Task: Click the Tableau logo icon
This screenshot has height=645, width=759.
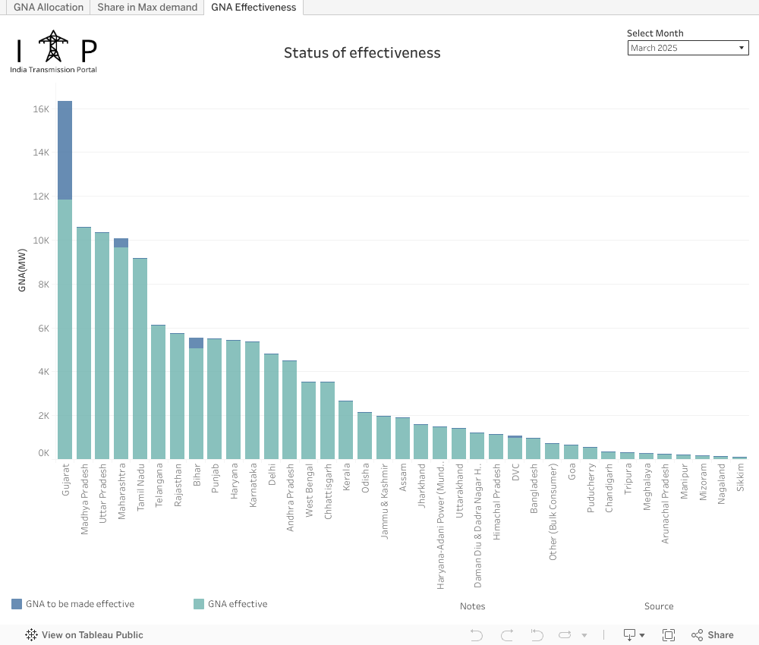Action: pos(32,635)
